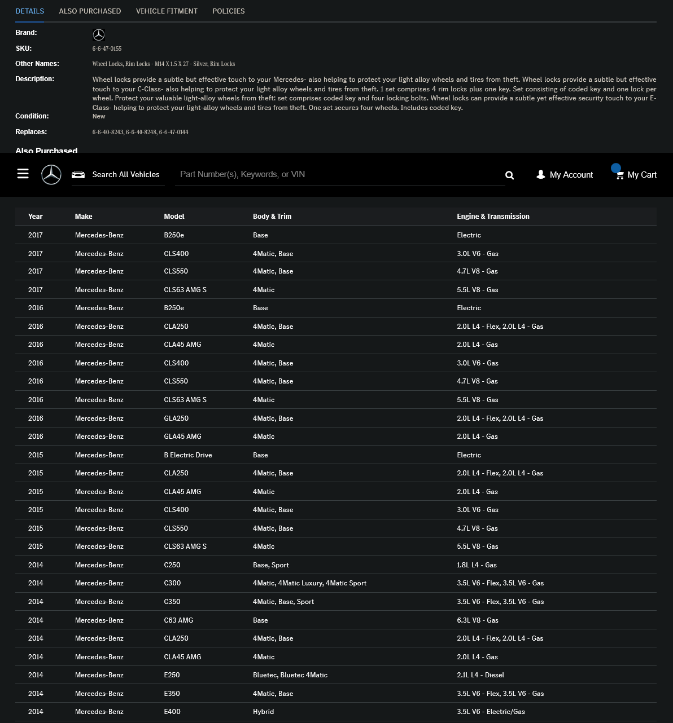Open the Vehicle Fitment tab
The height and width of the screenshot is (723, 673).
pyautogui.click(x=167, y=11)
